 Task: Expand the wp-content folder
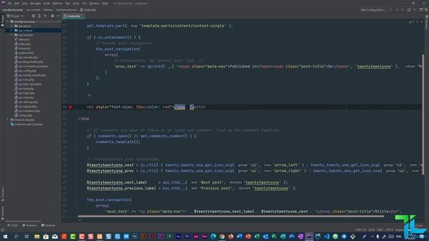pos(12,31)
